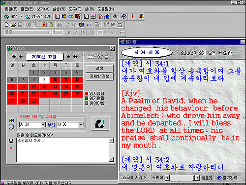The image size is (246, 185).
Task: Open the 성구검색기 verse search tool
Action: 38,16
